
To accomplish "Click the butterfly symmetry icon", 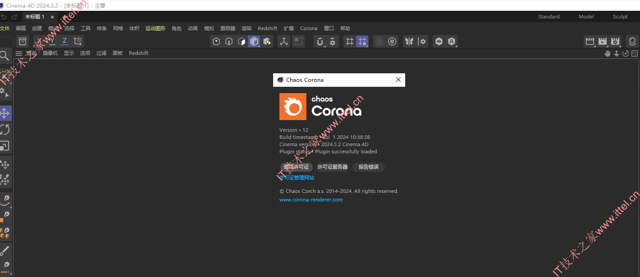I will tap(409, 42).
